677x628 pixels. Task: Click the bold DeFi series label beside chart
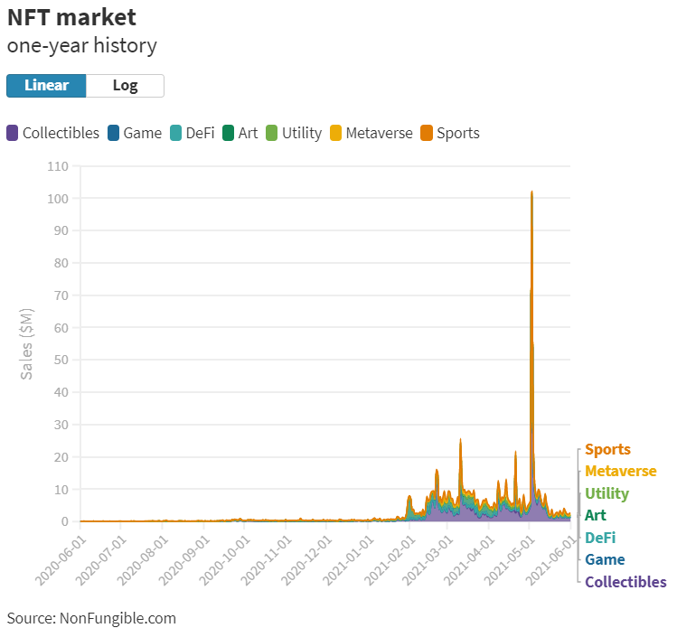600,538
